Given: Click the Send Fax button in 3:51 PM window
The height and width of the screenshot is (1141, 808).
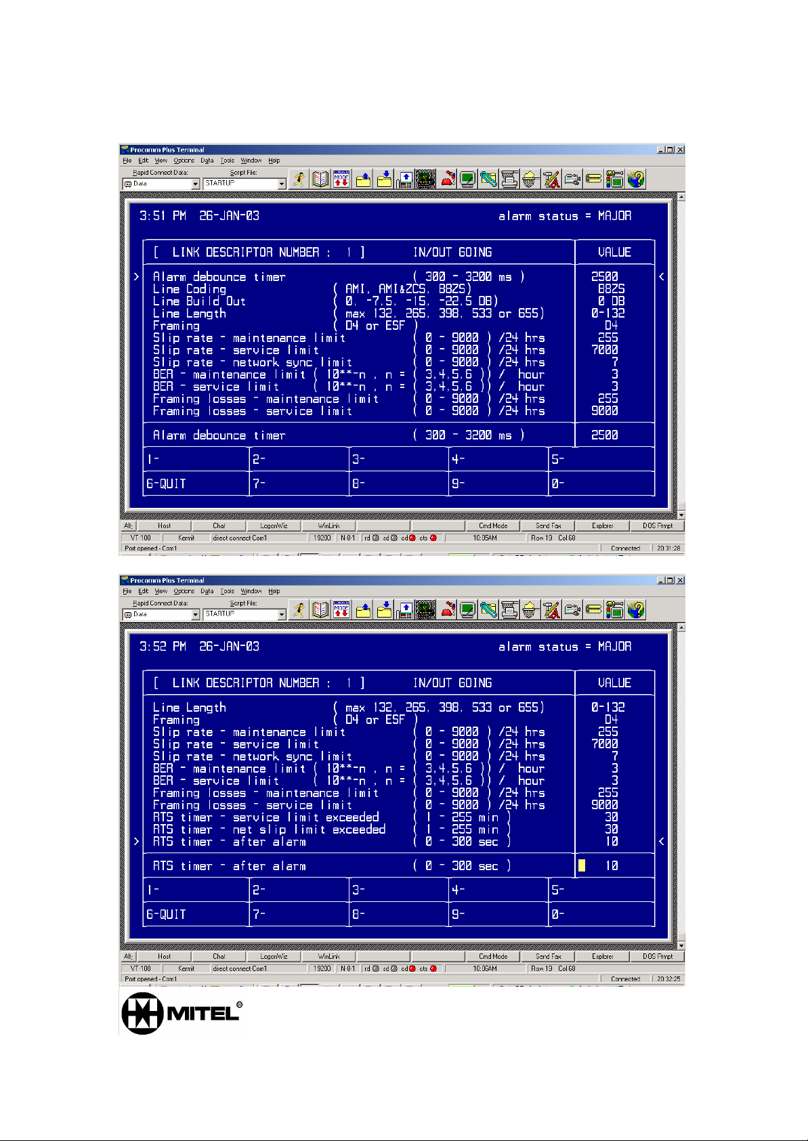Looking at the screenshot, I should point(548,525).
